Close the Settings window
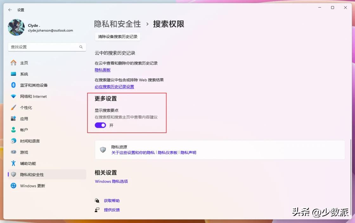Viewport: 355px width, 223px height. pyautogui.click(x=345, y=8)
